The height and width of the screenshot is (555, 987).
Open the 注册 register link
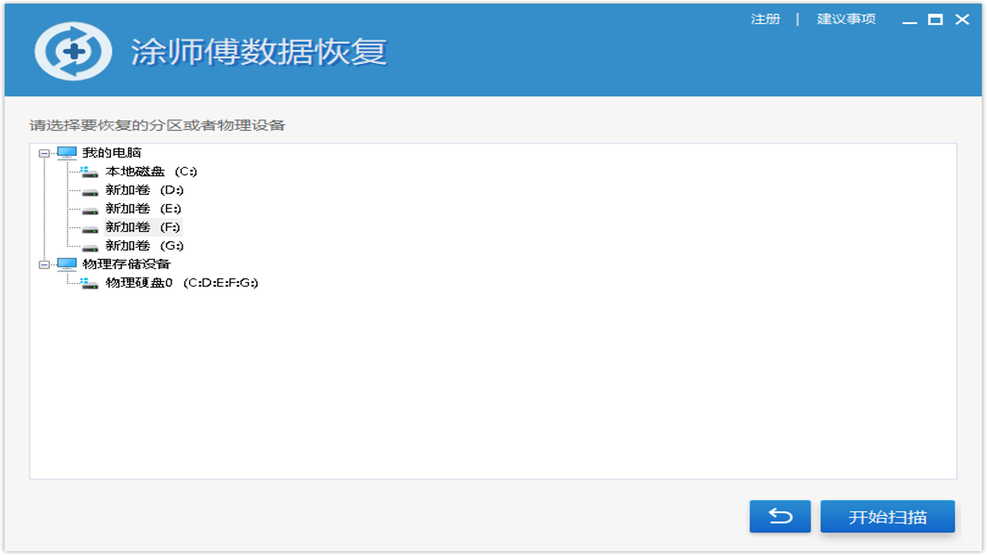(765, 19)
